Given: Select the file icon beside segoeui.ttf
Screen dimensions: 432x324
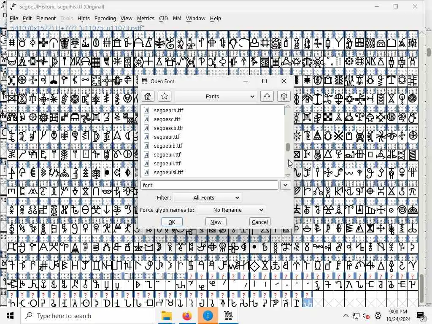Looking at the screenshot, I should tap(146, 137).
